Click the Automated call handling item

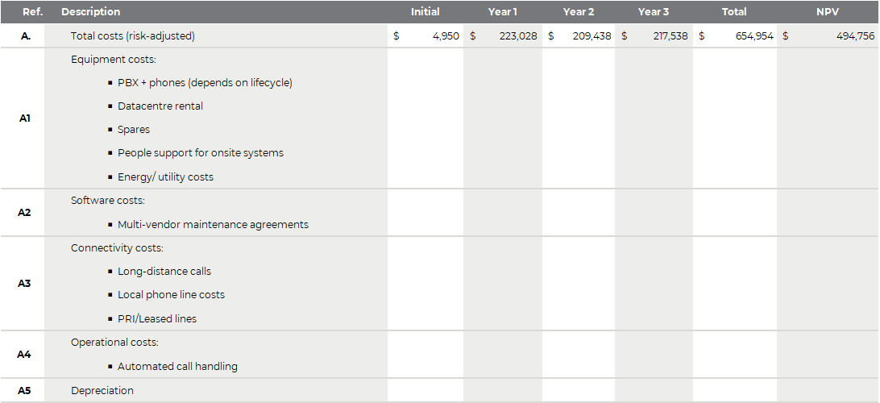pyautogui.click(x=177, y=367)
